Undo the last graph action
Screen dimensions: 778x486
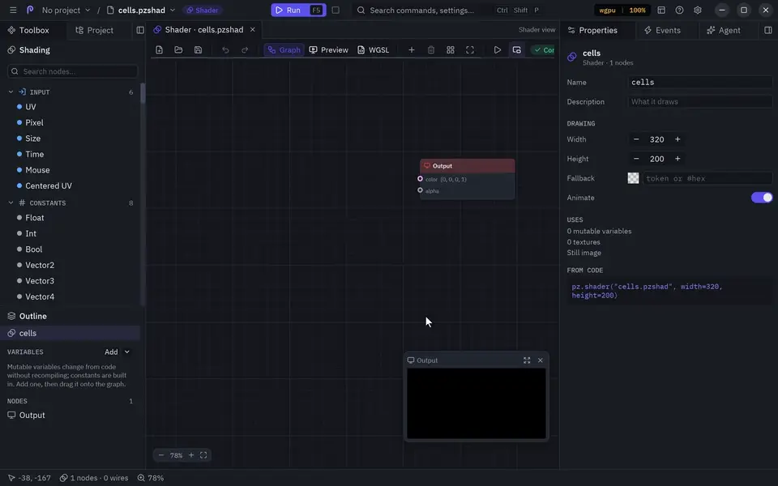click(x=225, y=50)
